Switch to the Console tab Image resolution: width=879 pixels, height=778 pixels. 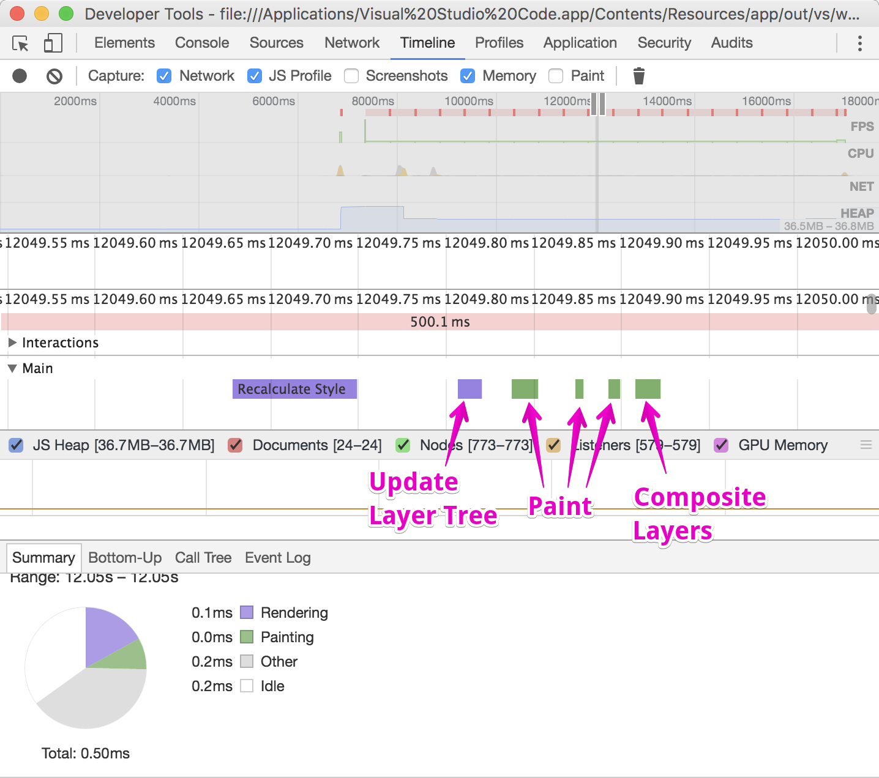[202, 43]
